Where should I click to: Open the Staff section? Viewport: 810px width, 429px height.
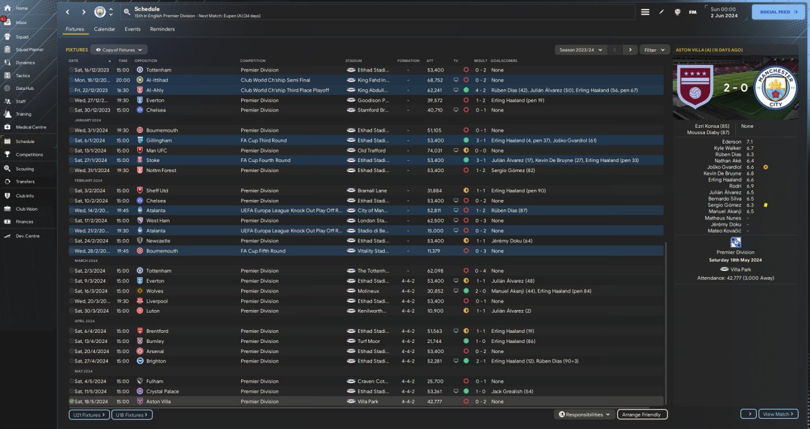pos(21,101)
